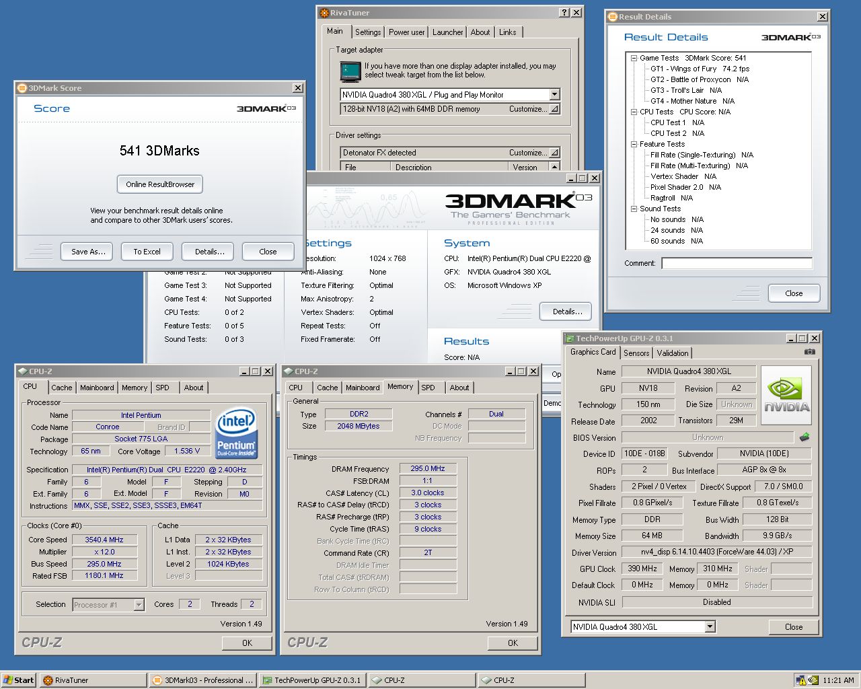Image resolution: width=861 pixels, height=689 pixels.
Task: Open the RivaTuner Launcher tab
Action: [447, 32]
